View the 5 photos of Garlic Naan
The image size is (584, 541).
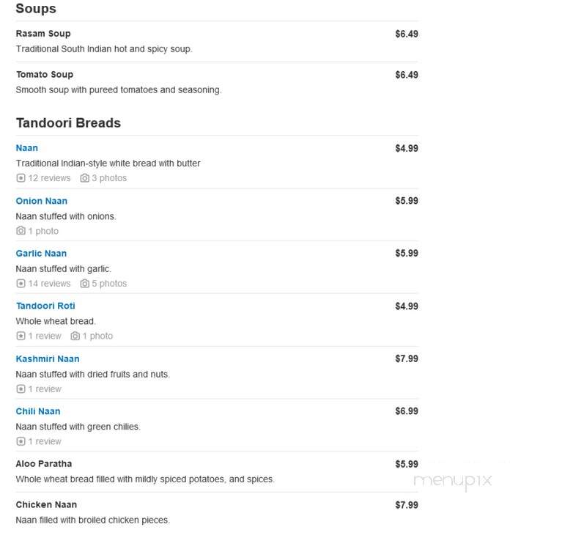click(109, 284)
